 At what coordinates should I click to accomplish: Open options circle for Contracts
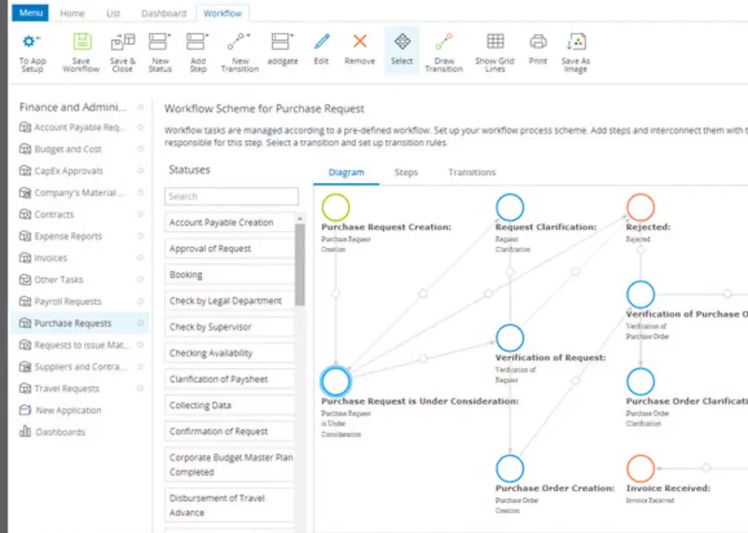[140, 214]
